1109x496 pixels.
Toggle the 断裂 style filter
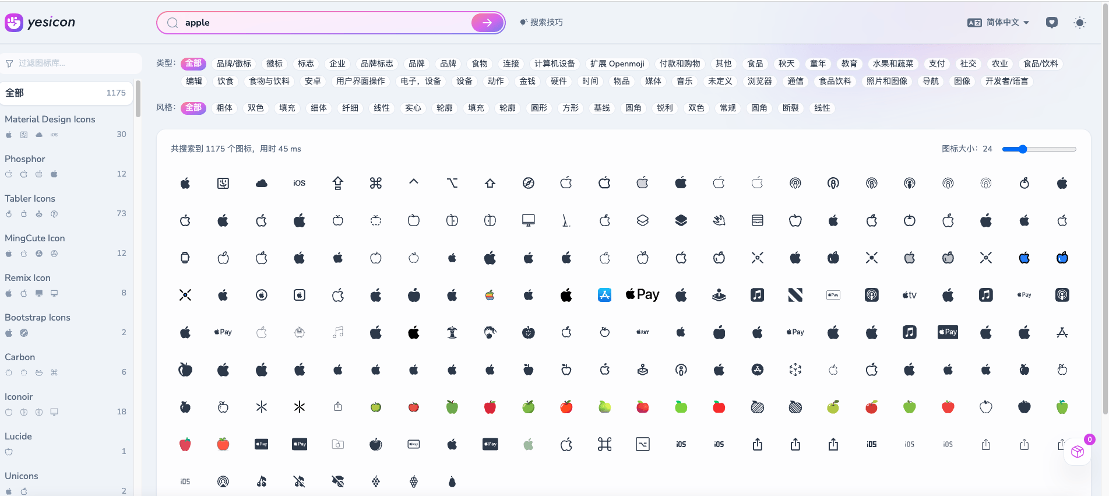point(791,108)
